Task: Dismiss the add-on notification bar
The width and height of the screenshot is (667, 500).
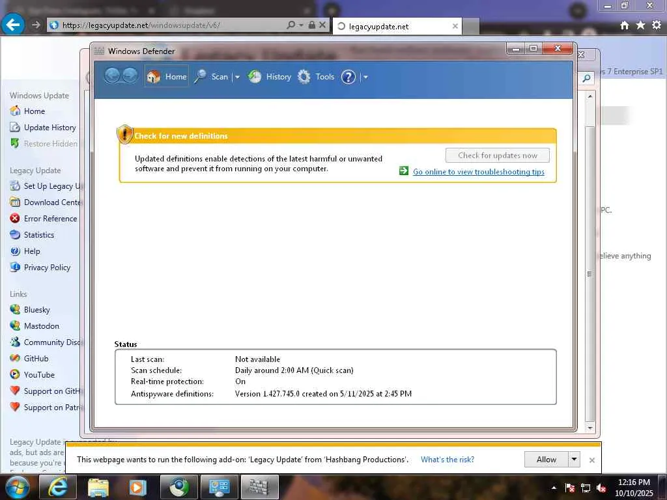Action: tap(591, 460)
